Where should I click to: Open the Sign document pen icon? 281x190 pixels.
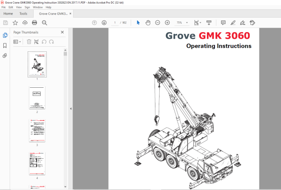point(243,23)
